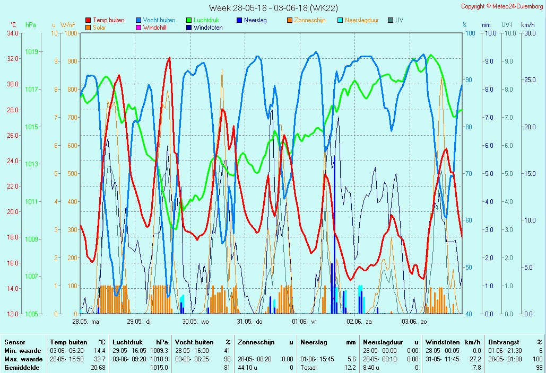Click the dark blue Neerslag legend swatch

click(239, 20)
